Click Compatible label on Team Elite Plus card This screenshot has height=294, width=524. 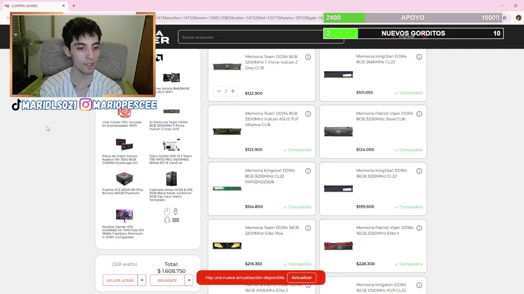pos(297,264)
